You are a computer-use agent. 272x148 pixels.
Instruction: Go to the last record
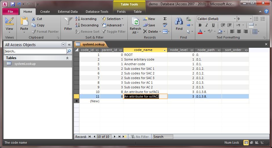(x=120, y=137)
